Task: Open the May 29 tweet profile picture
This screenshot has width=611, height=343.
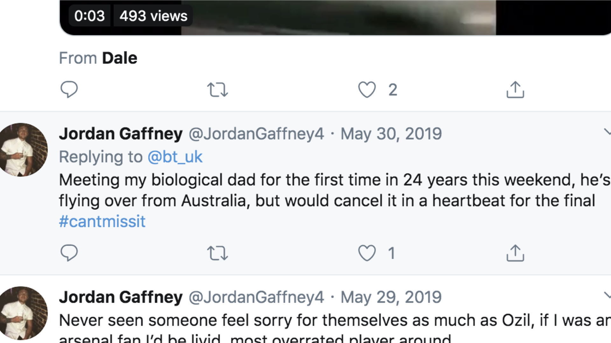Action: pos(22,313)
